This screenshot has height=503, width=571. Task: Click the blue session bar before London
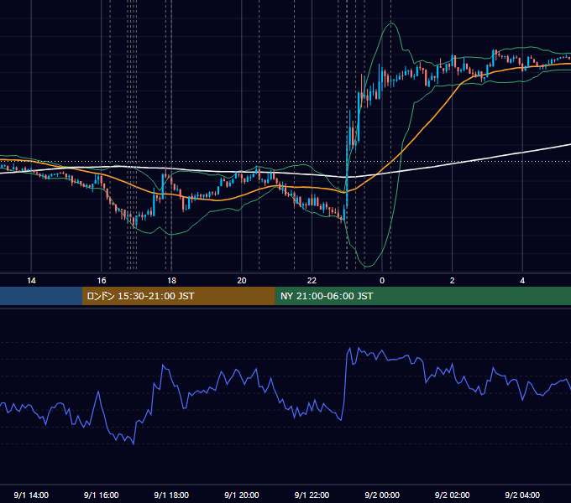[x=41, y=296]
